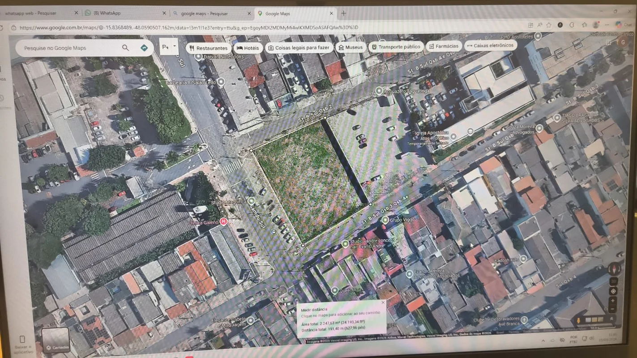Click the Hotéis category button
Viewport: 637px width, 358px height.
pyautogui.click(x=248, y=48)
